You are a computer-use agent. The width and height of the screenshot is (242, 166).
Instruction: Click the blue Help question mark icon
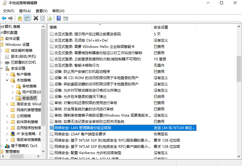(59, 18)
